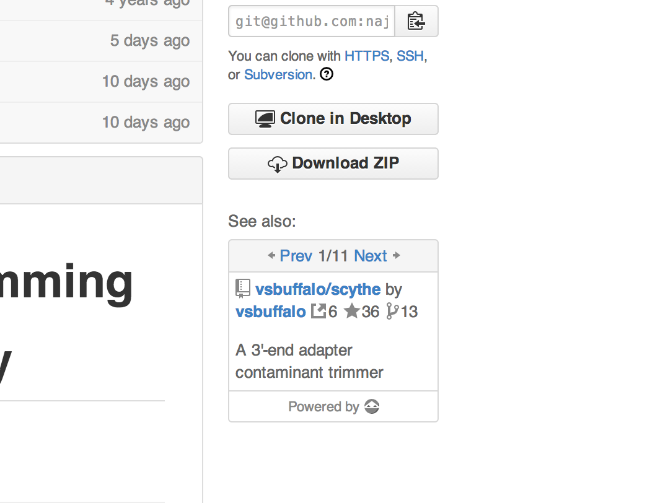This screenshot has width=668, height=503.
Task: Click the fork icon showing 13
Action: click(392, 311)
